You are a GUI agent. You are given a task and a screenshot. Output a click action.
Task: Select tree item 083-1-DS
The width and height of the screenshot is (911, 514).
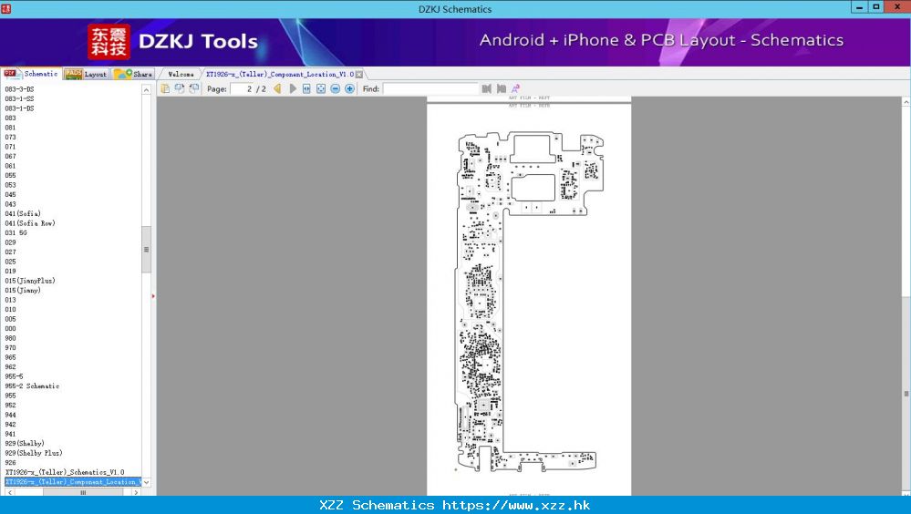tap(19, 108)
